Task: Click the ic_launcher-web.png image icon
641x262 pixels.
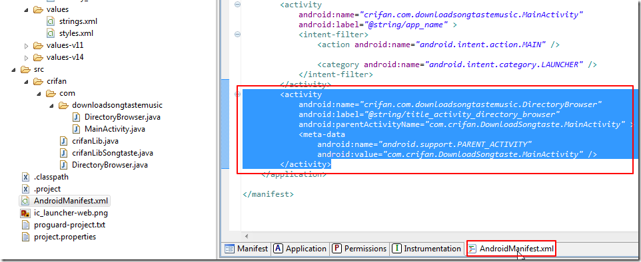Action: [x=25, y=213]
